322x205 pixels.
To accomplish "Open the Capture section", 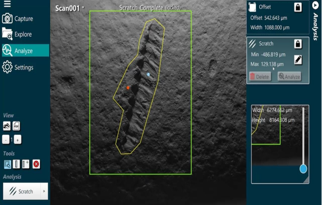I will click(x=25, y=19).
